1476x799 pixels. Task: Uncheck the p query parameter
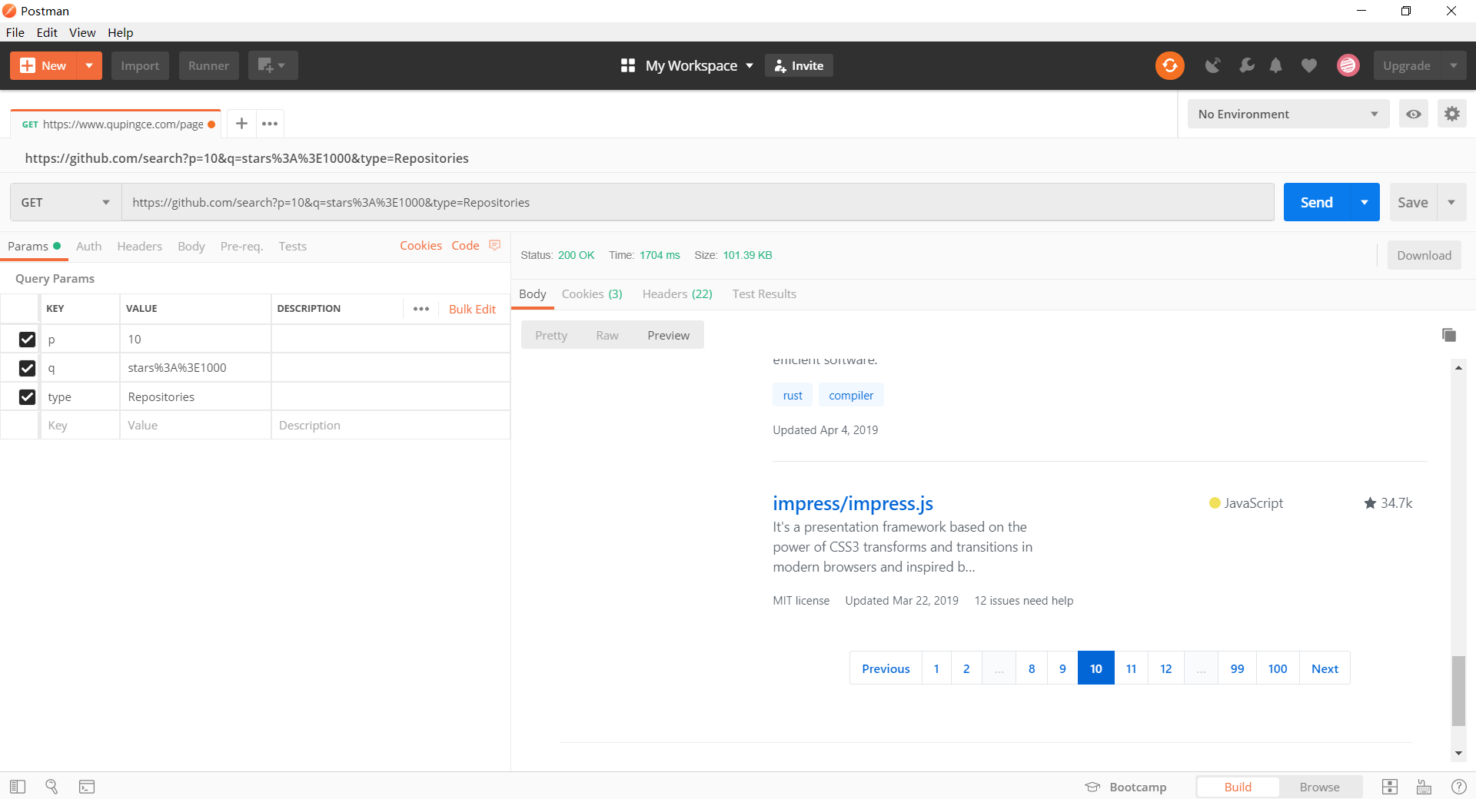pyautogui.click(x=27, y=339)
